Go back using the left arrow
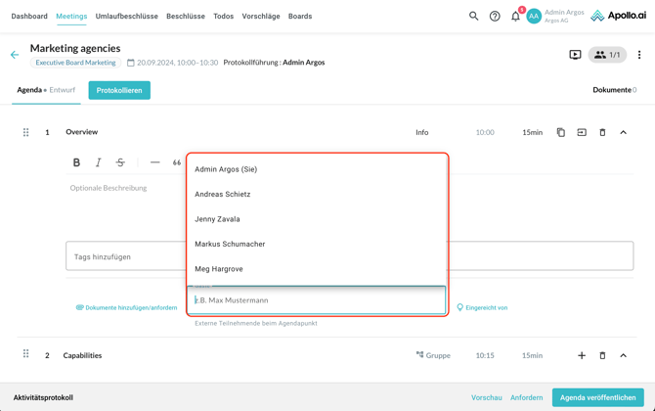 click(15, 55)
